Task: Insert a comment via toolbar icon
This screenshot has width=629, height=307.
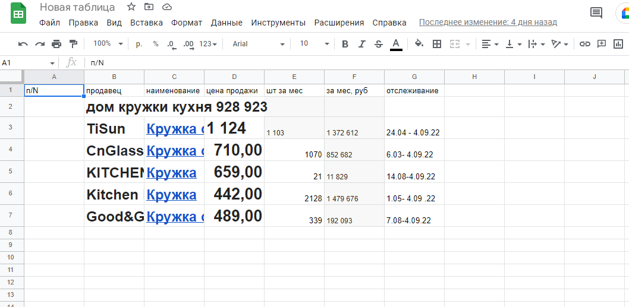Action: [601, 44]
